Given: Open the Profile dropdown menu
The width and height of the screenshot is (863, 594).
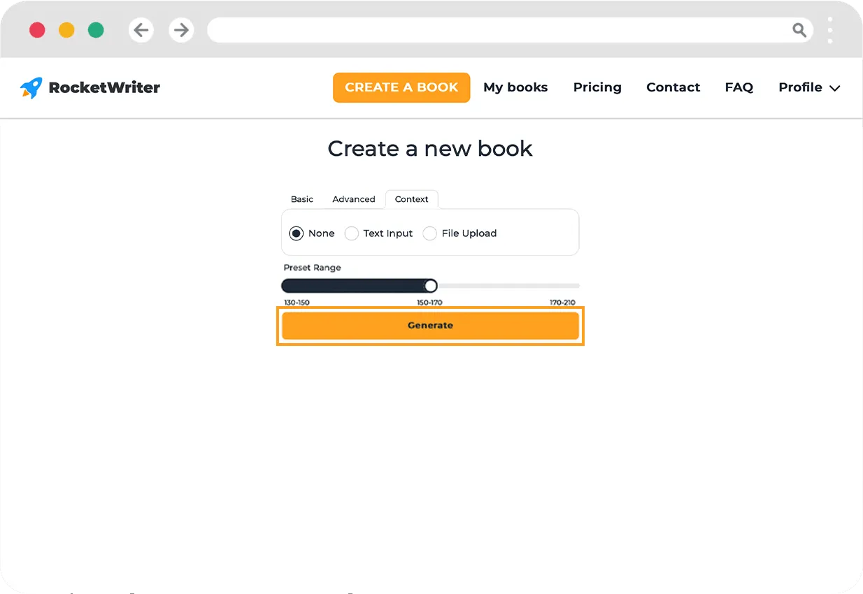Looking at the screenshot, I should click(x=808, y=87).
